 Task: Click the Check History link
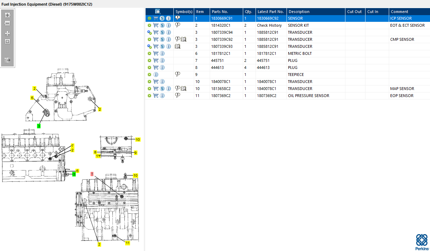pyautogui.click(x=269, y=25)
